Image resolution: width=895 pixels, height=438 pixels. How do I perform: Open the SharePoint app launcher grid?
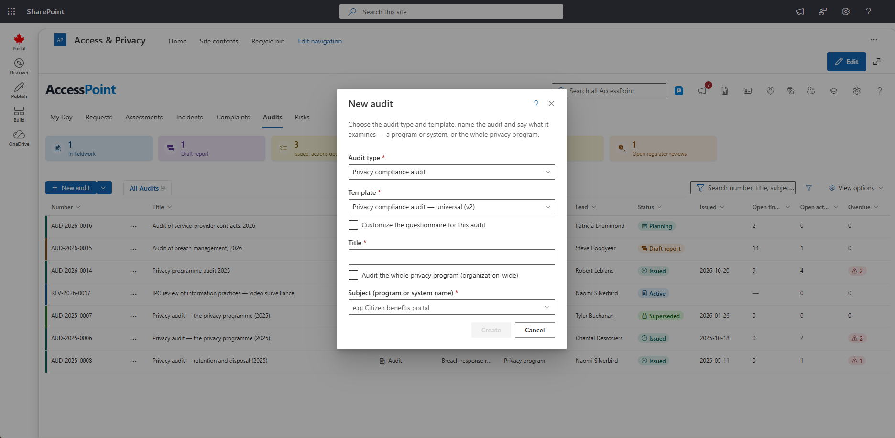11,11
